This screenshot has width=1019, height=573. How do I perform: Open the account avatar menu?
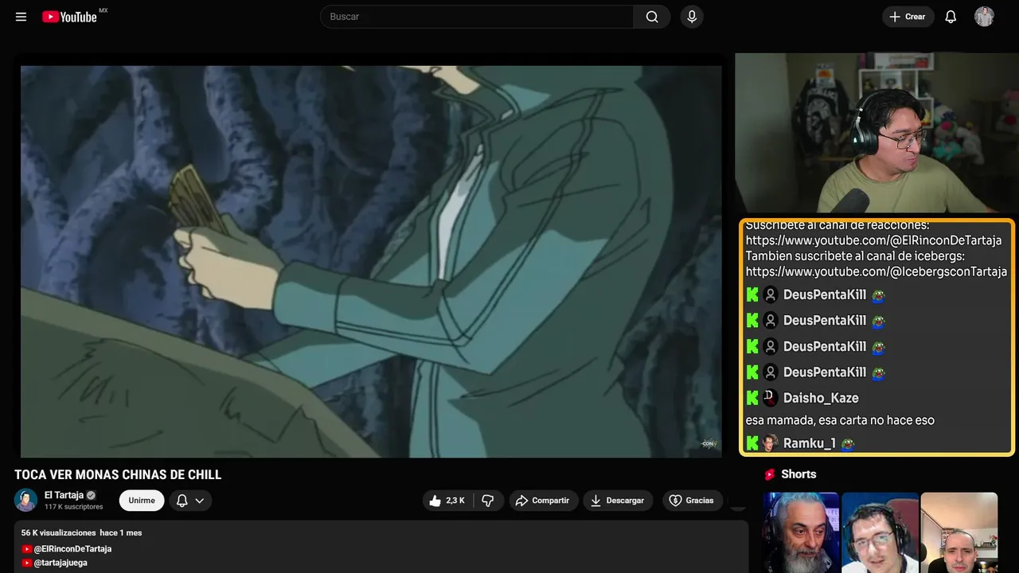(984, 17)
